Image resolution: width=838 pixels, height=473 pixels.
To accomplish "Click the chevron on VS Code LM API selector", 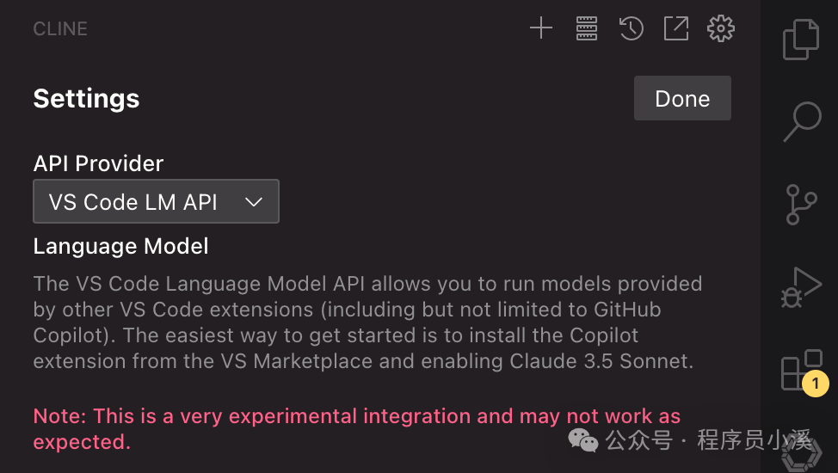I will click(x=253, y=202).
